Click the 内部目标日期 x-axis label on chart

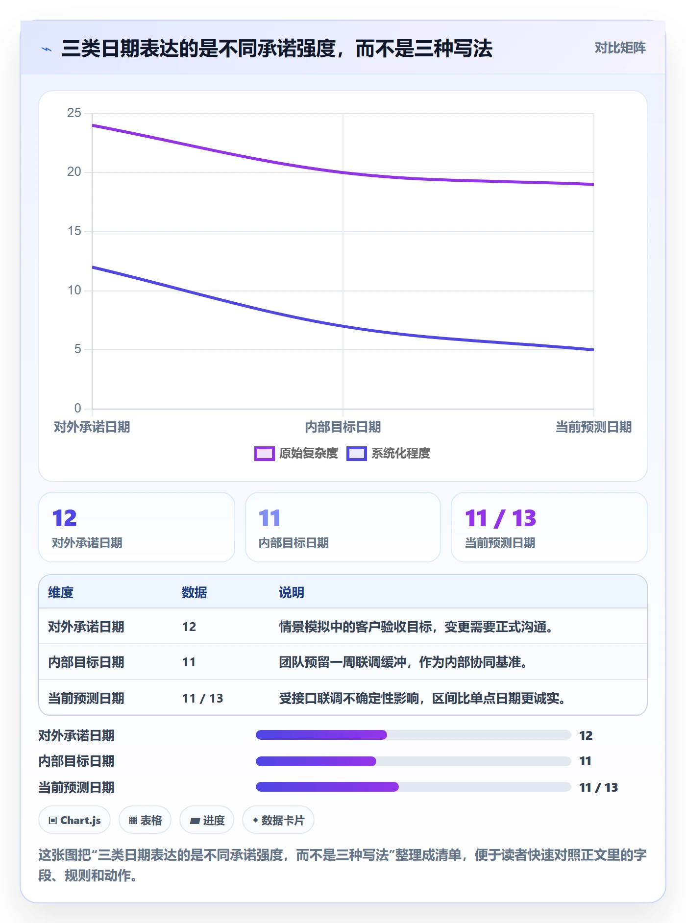point(343,427)
